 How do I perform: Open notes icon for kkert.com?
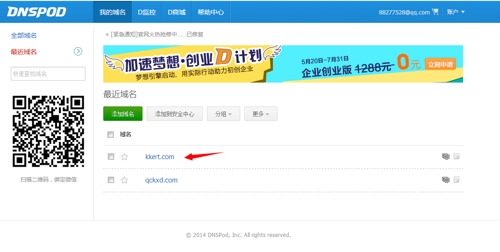coord(457,156)
